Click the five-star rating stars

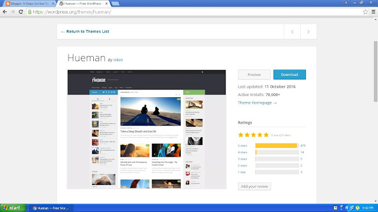coord(253,135)
